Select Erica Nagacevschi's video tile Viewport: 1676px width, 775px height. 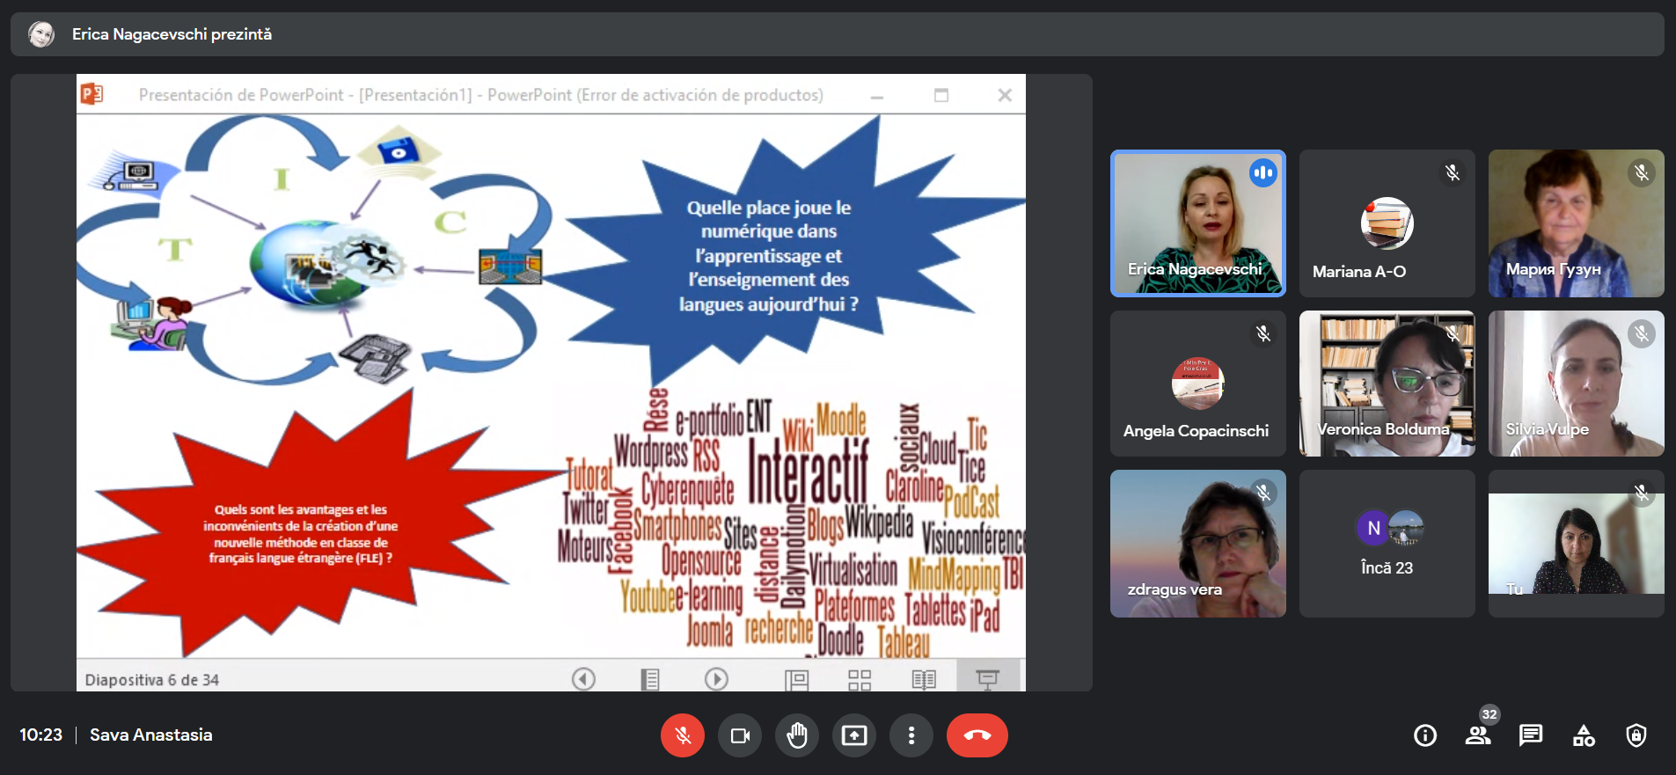(x=1197, y=223)
